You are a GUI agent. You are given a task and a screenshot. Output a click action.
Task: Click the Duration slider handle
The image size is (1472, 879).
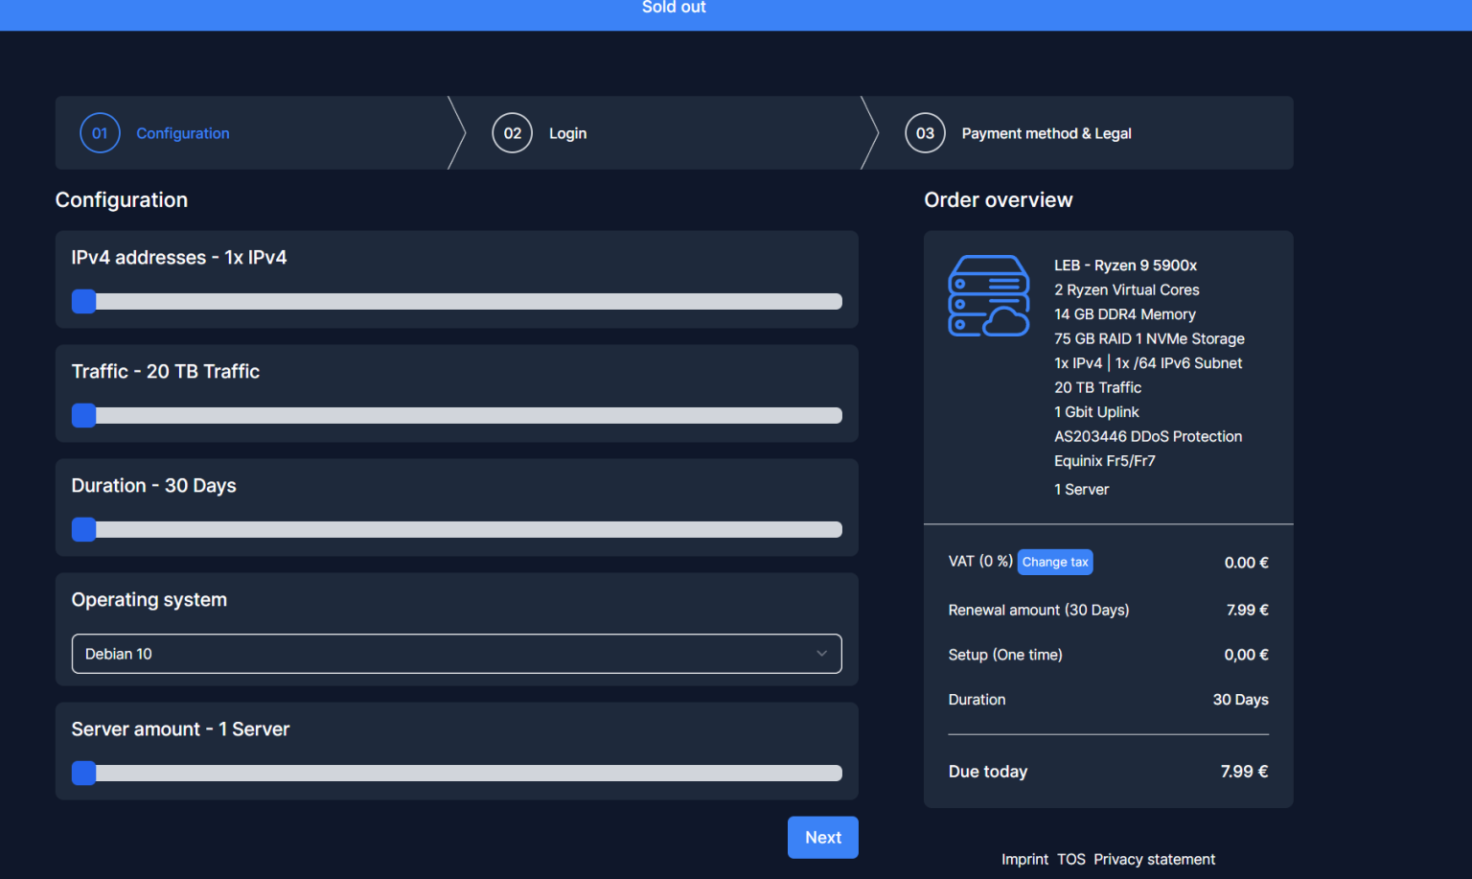pyautogui.click(x=84, y=530)
